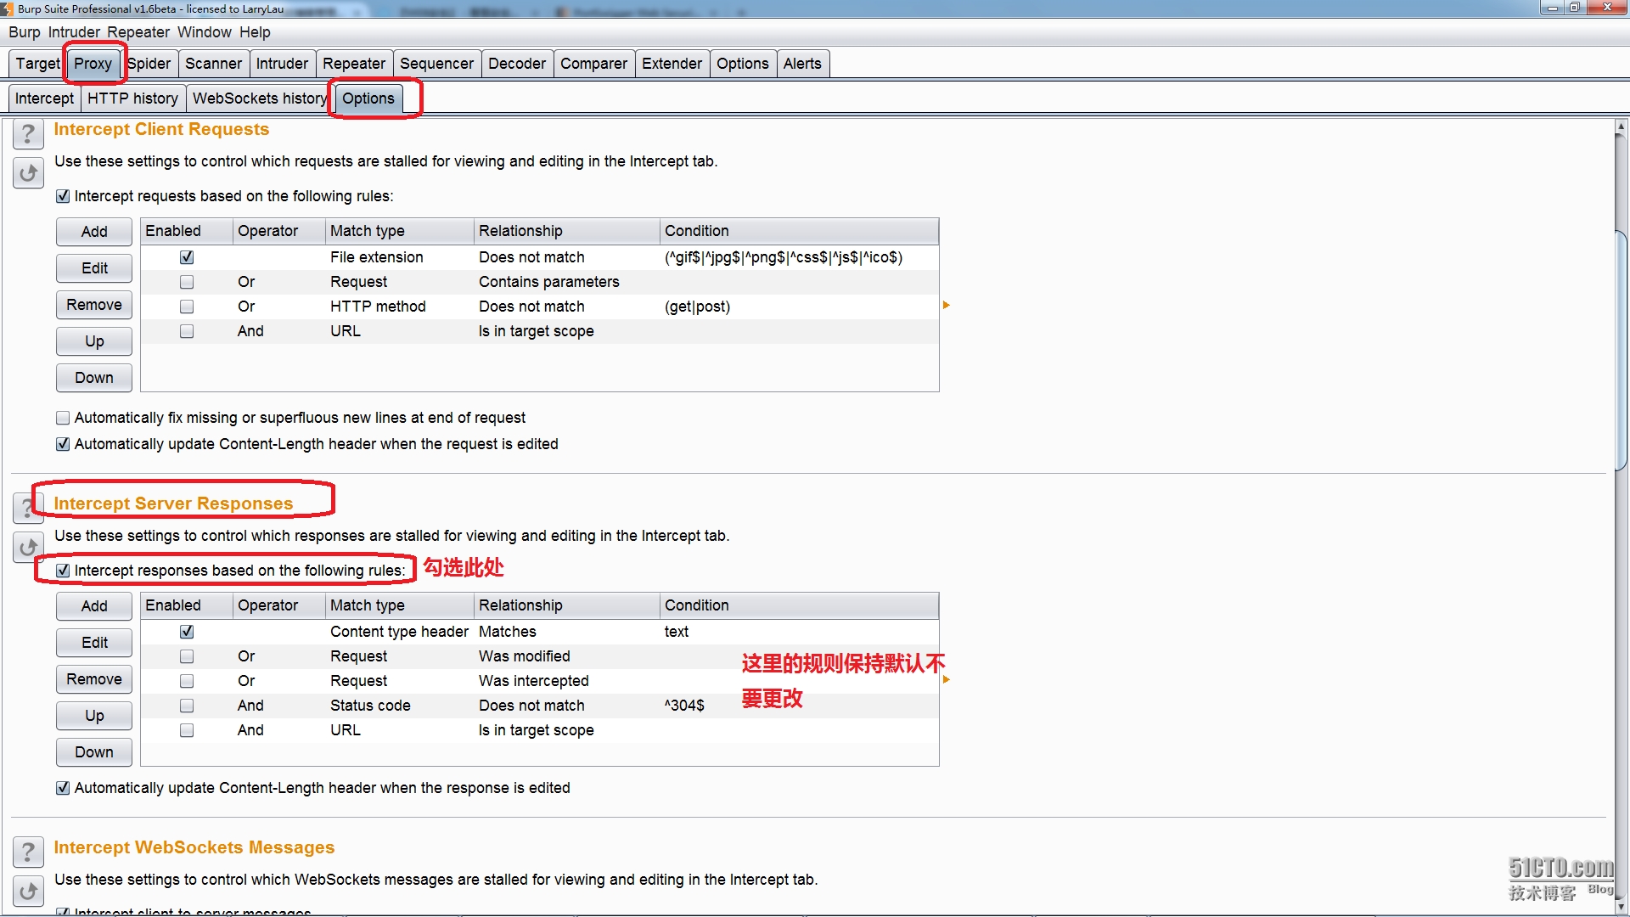This screenshot has height=917, width=1630.
Task: Remove the selected server response rule
Action: click(x=94, y=679)
